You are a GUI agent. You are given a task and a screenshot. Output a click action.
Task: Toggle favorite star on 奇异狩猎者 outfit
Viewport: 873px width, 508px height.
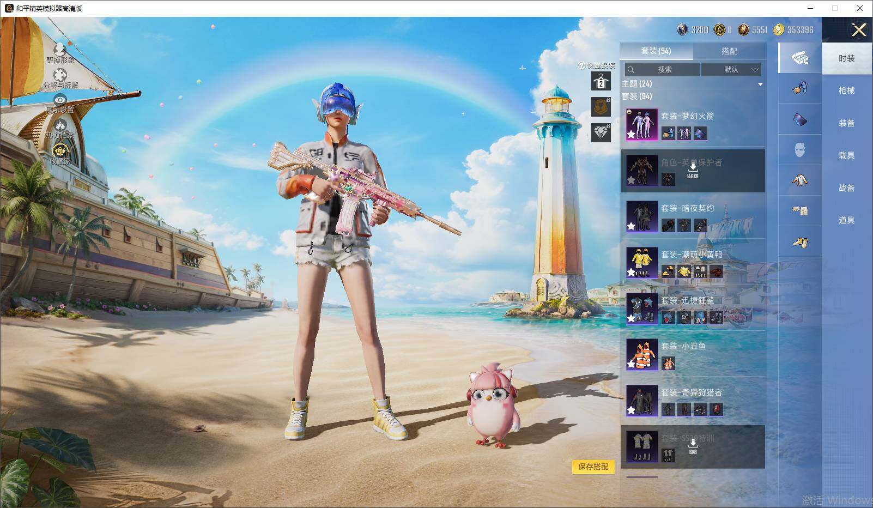(631, 410)
